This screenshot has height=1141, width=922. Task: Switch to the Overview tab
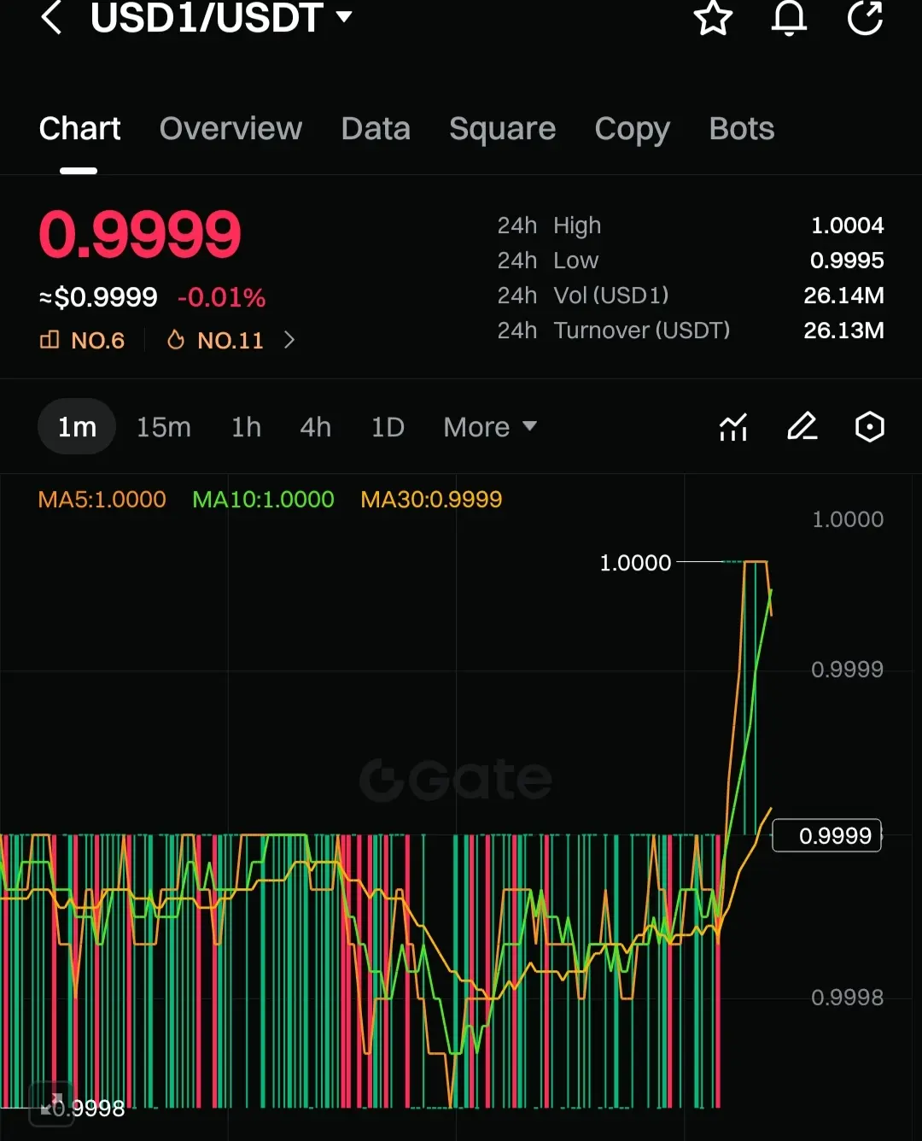coord(230,129)
